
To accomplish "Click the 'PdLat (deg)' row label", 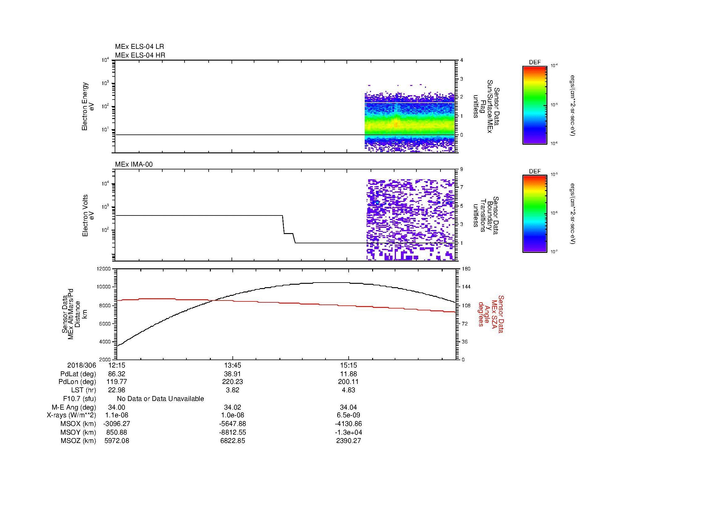I will point(78,374).
